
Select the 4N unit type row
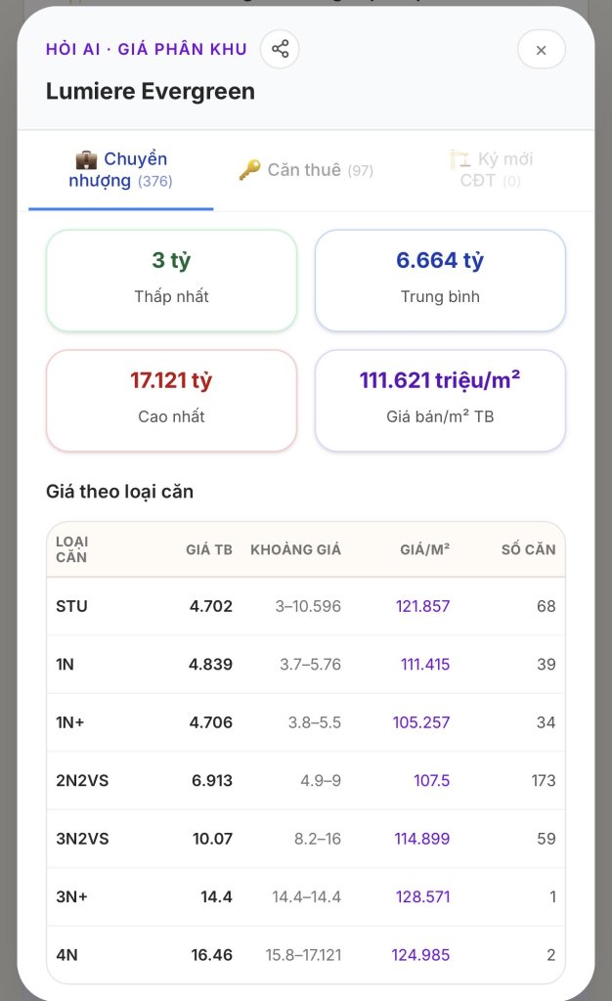click(306, 955)
